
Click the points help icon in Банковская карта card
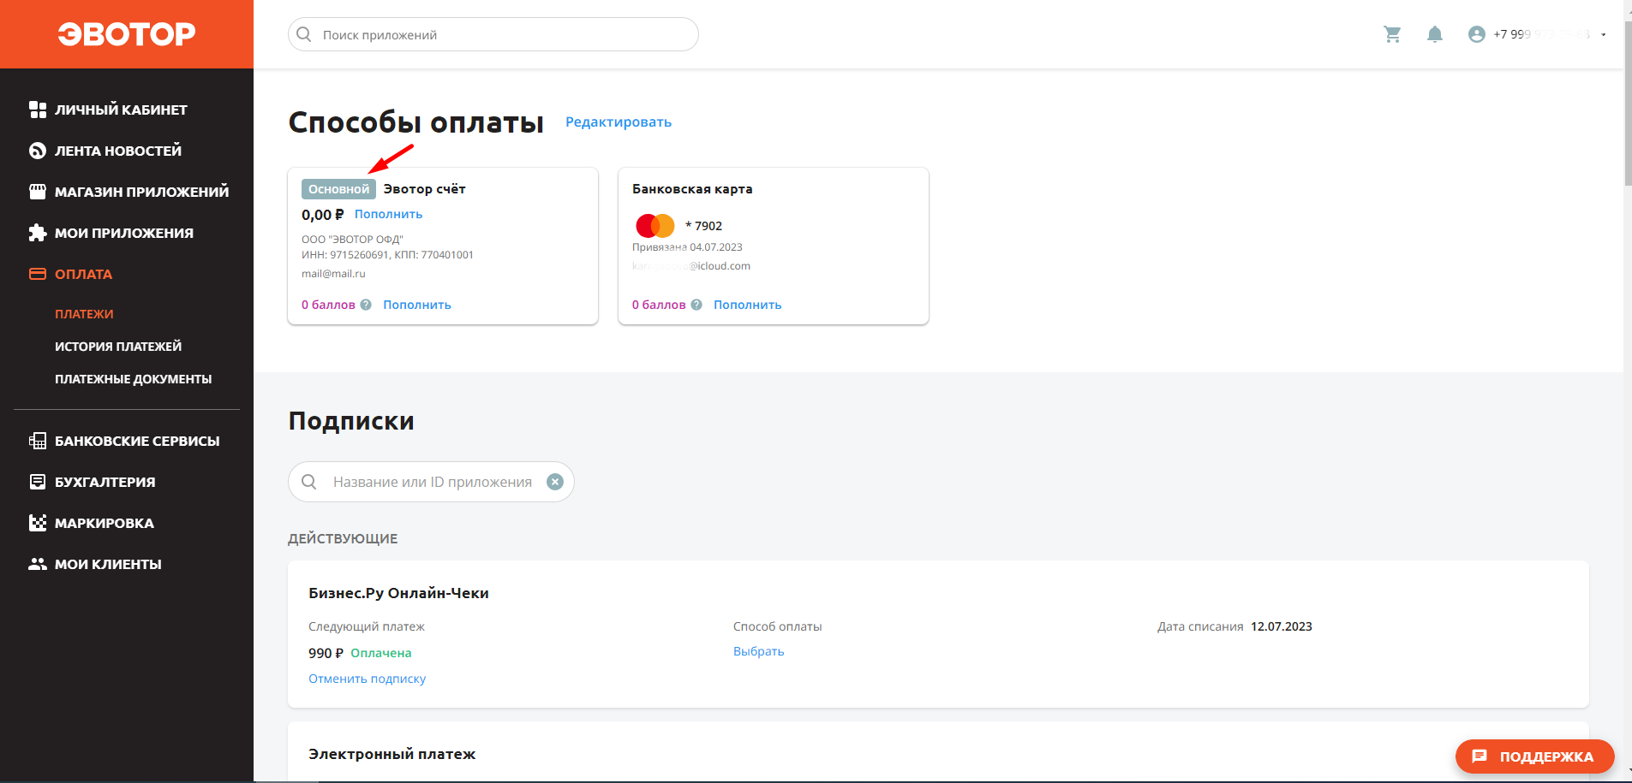(696, 305)
